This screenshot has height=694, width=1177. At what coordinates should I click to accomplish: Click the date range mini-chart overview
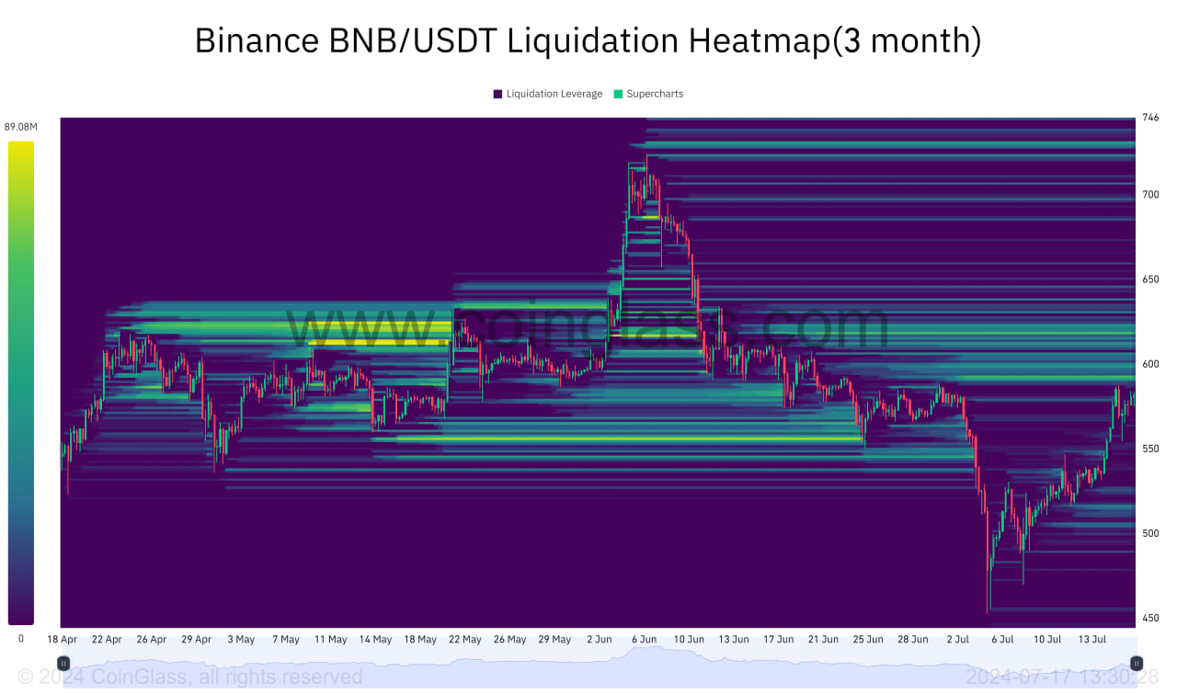pyautogui.click(x=600, y=663)
